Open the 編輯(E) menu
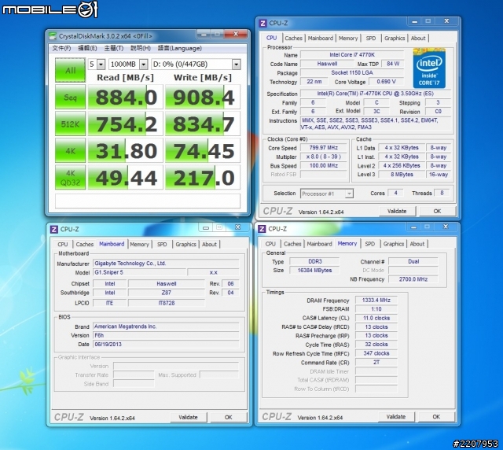Image resolution: width=503 pixels, height=450 pixels. pyautogui.click(x=87, y=48)
